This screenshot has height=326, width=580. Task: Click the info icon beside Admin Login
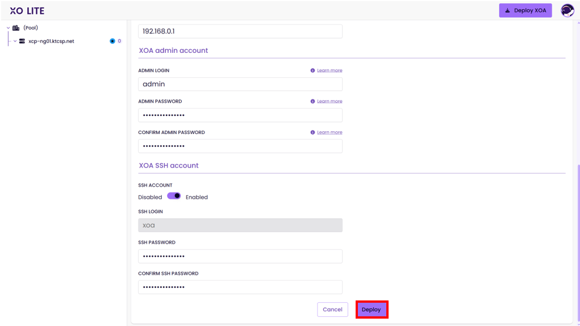(312, 70)
